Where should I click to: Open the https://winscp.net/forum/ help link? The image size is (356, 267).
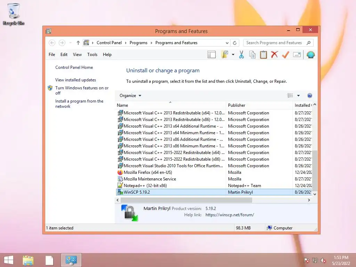point(230,215)
